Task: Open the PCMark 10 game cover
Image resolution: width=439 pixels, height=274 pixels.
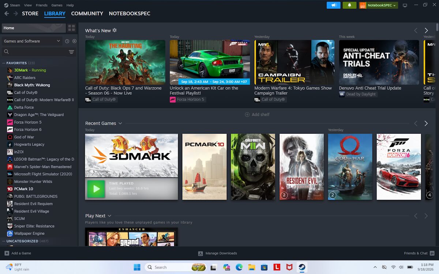Action: 205,167
